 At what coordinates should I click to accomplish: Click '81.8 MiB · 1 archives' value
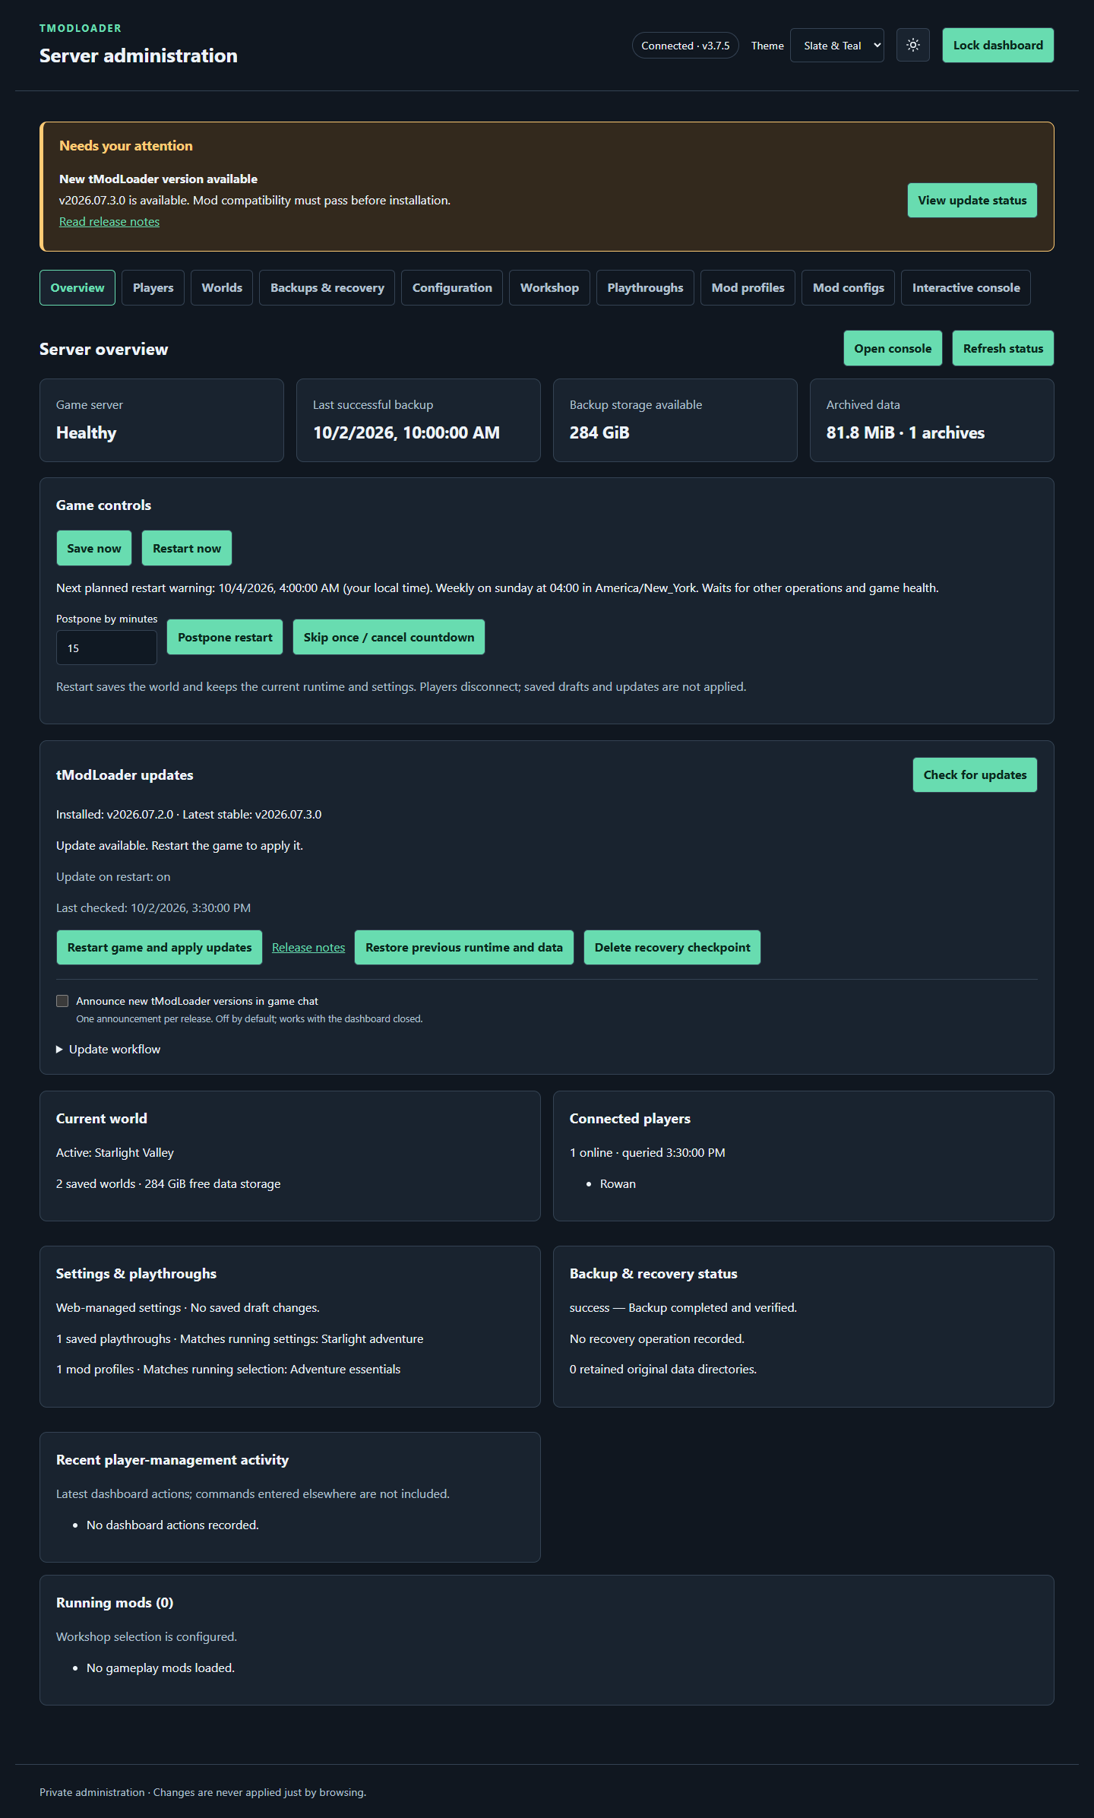[906, 432]
